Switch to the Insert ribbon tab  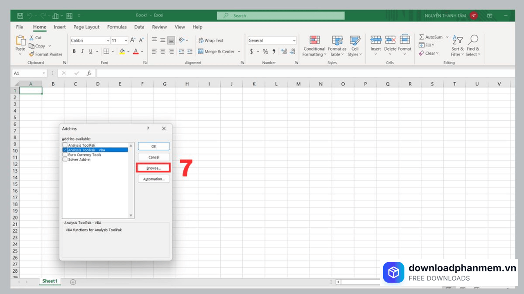pyautogui.click(x=60, y=27)
